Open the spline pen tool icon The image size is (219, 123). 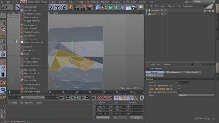[x=104, y=8]
